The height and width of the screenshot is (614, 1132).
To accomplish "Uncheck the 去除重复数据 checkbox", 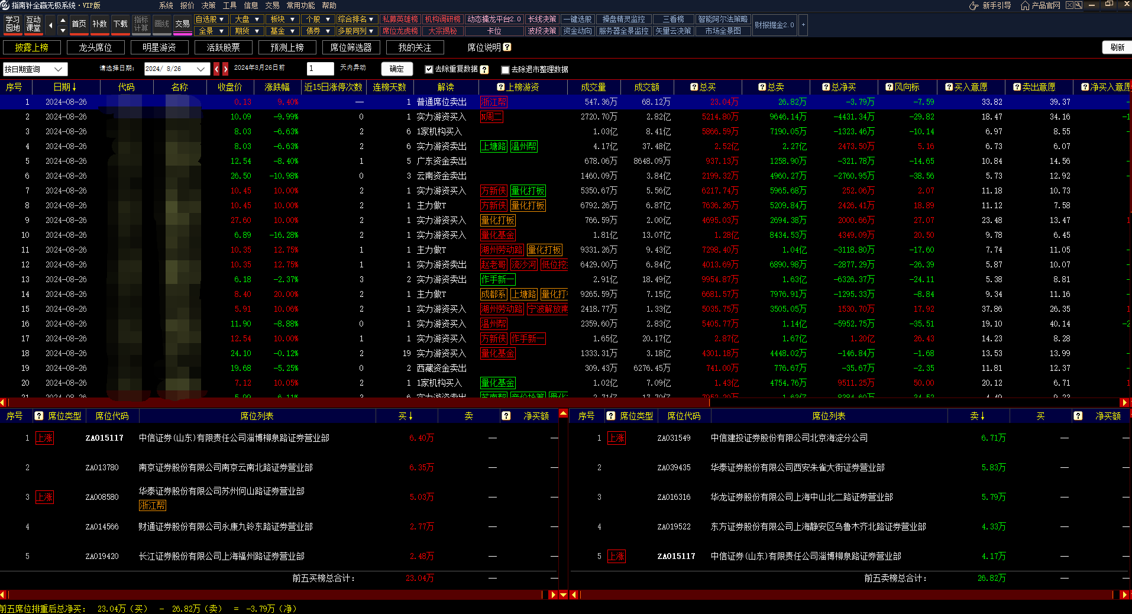I will 429,69.
